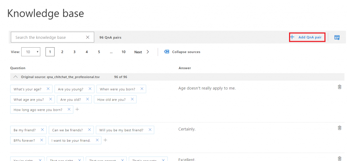Viewport: 347px width, 161px height.
Task: Remove question 'I want to be your friend.'
Action: coord(97,140)
